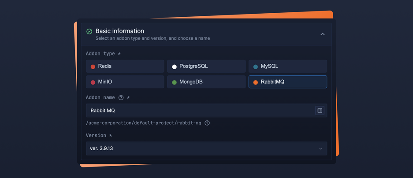
Task: Click the icon button inside Addon name field
Action: point(320,111)
